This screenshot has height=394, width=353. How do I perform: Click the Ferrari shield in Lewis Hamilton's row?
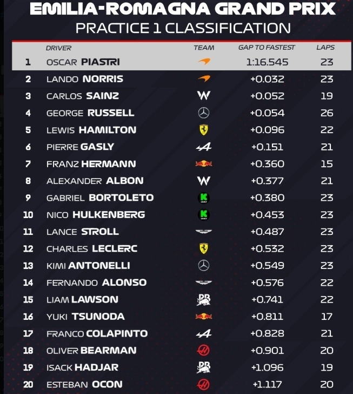(204, 130)
